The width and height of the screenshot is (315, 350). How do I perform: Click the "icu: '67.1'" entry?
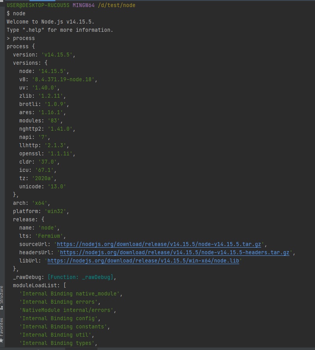click(x=38, y=170)
